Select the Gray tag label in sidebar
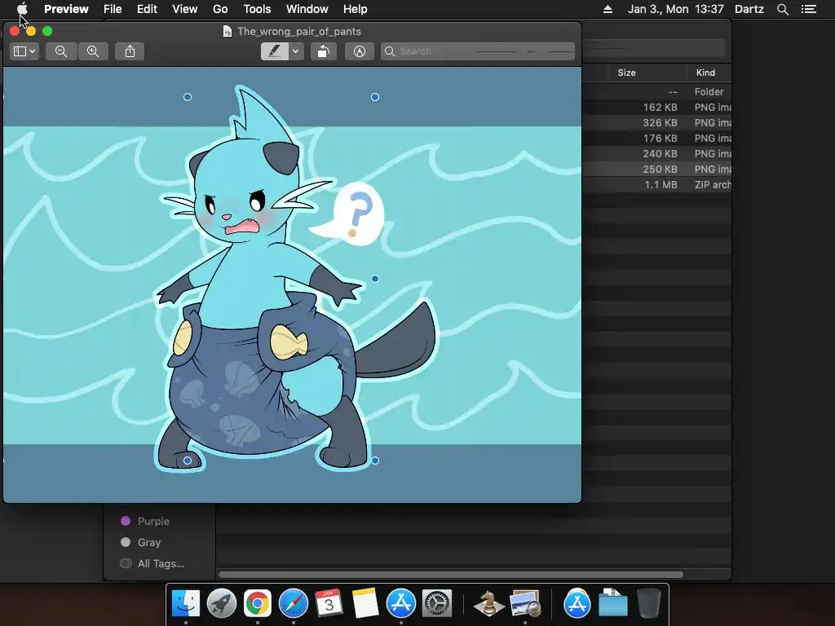 click(149, 542)
